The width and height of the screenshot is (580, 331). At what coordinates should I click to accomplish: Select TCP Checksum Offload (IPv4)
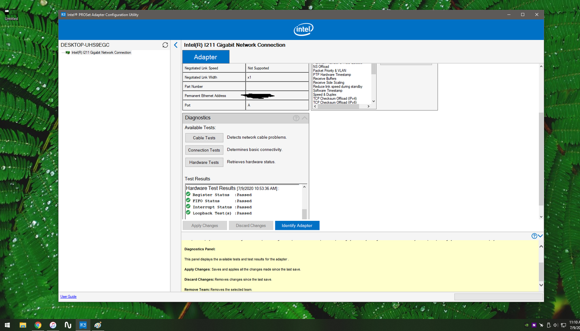[335, 98]
